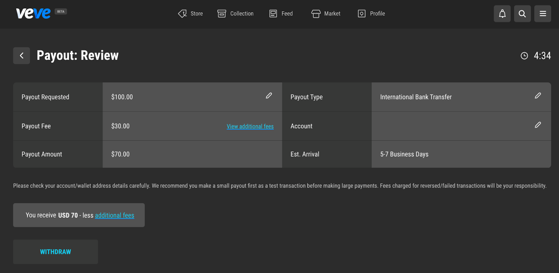This screenshot has width=559, height=273.
Task: Switch to the Feed page
Action: click(x=281, y=14)
